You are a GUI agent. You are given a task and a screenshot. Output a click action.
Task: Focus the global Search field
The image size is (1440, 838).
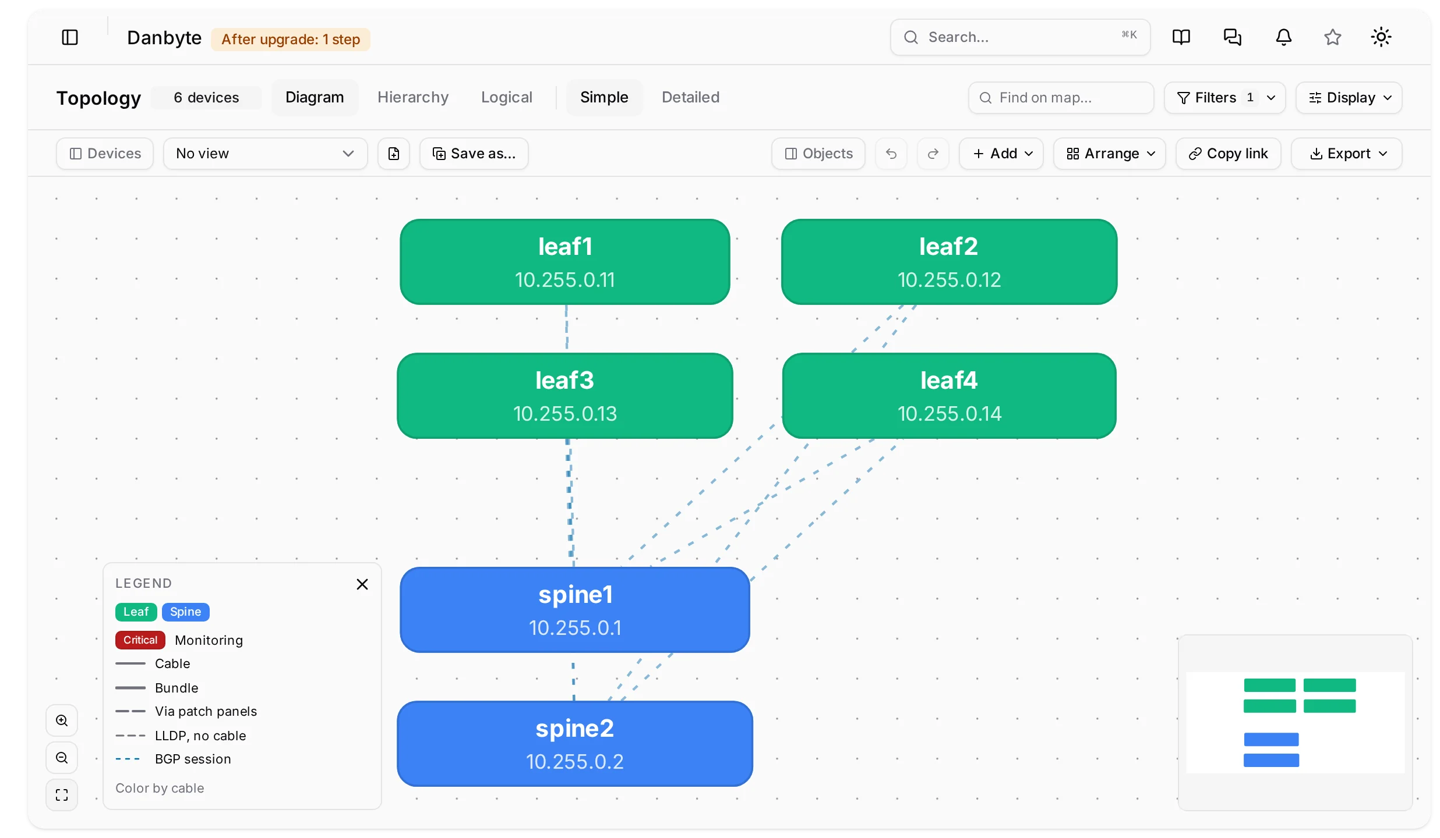[1021, 37]
